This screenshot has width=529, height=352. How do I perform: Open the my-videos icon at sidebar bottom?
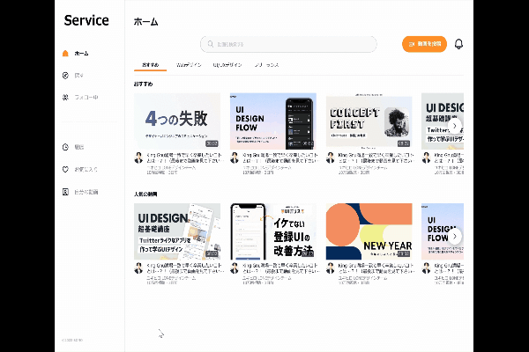(65, 192)
